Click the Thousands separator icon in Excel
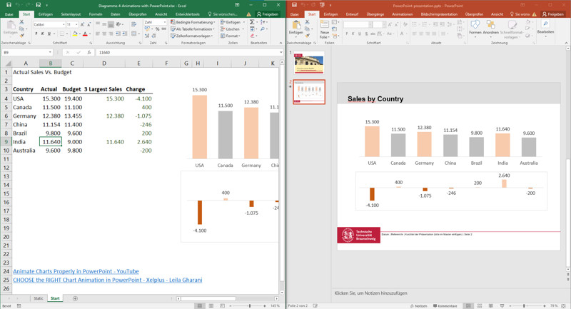Image resolution: width=571 pixels, height=309 pixels. pyautogui.click(x=164, y=29)
